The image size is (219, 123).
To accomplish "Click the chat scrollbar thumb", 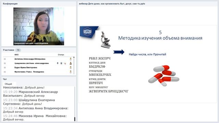I will click(75, 119).
